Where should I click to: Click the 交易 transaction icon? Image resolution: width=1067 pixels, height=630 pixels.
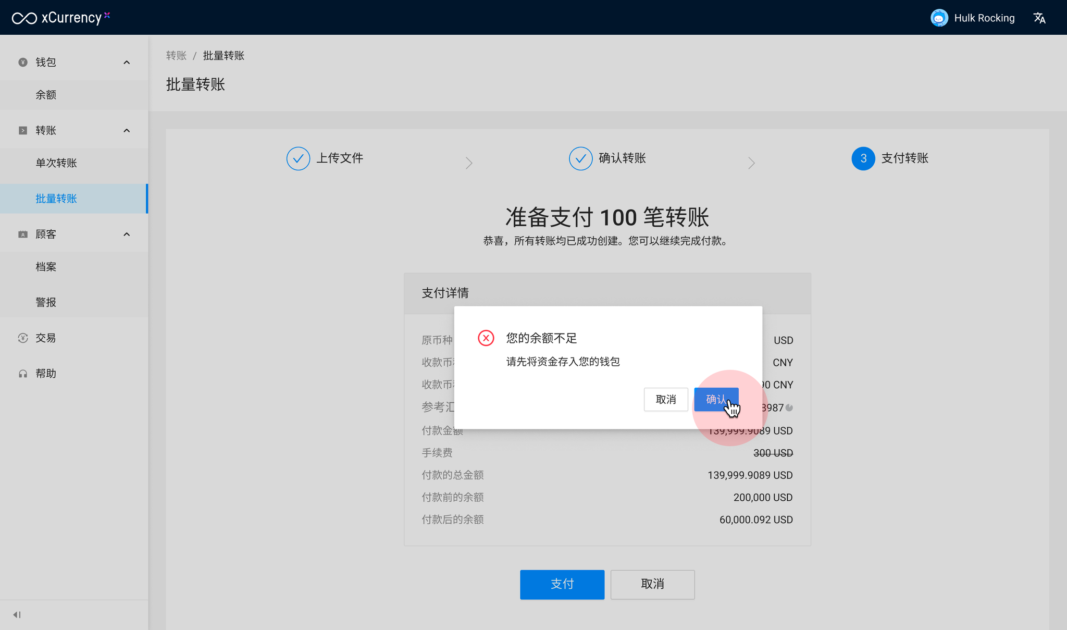[x=23, y=338]
